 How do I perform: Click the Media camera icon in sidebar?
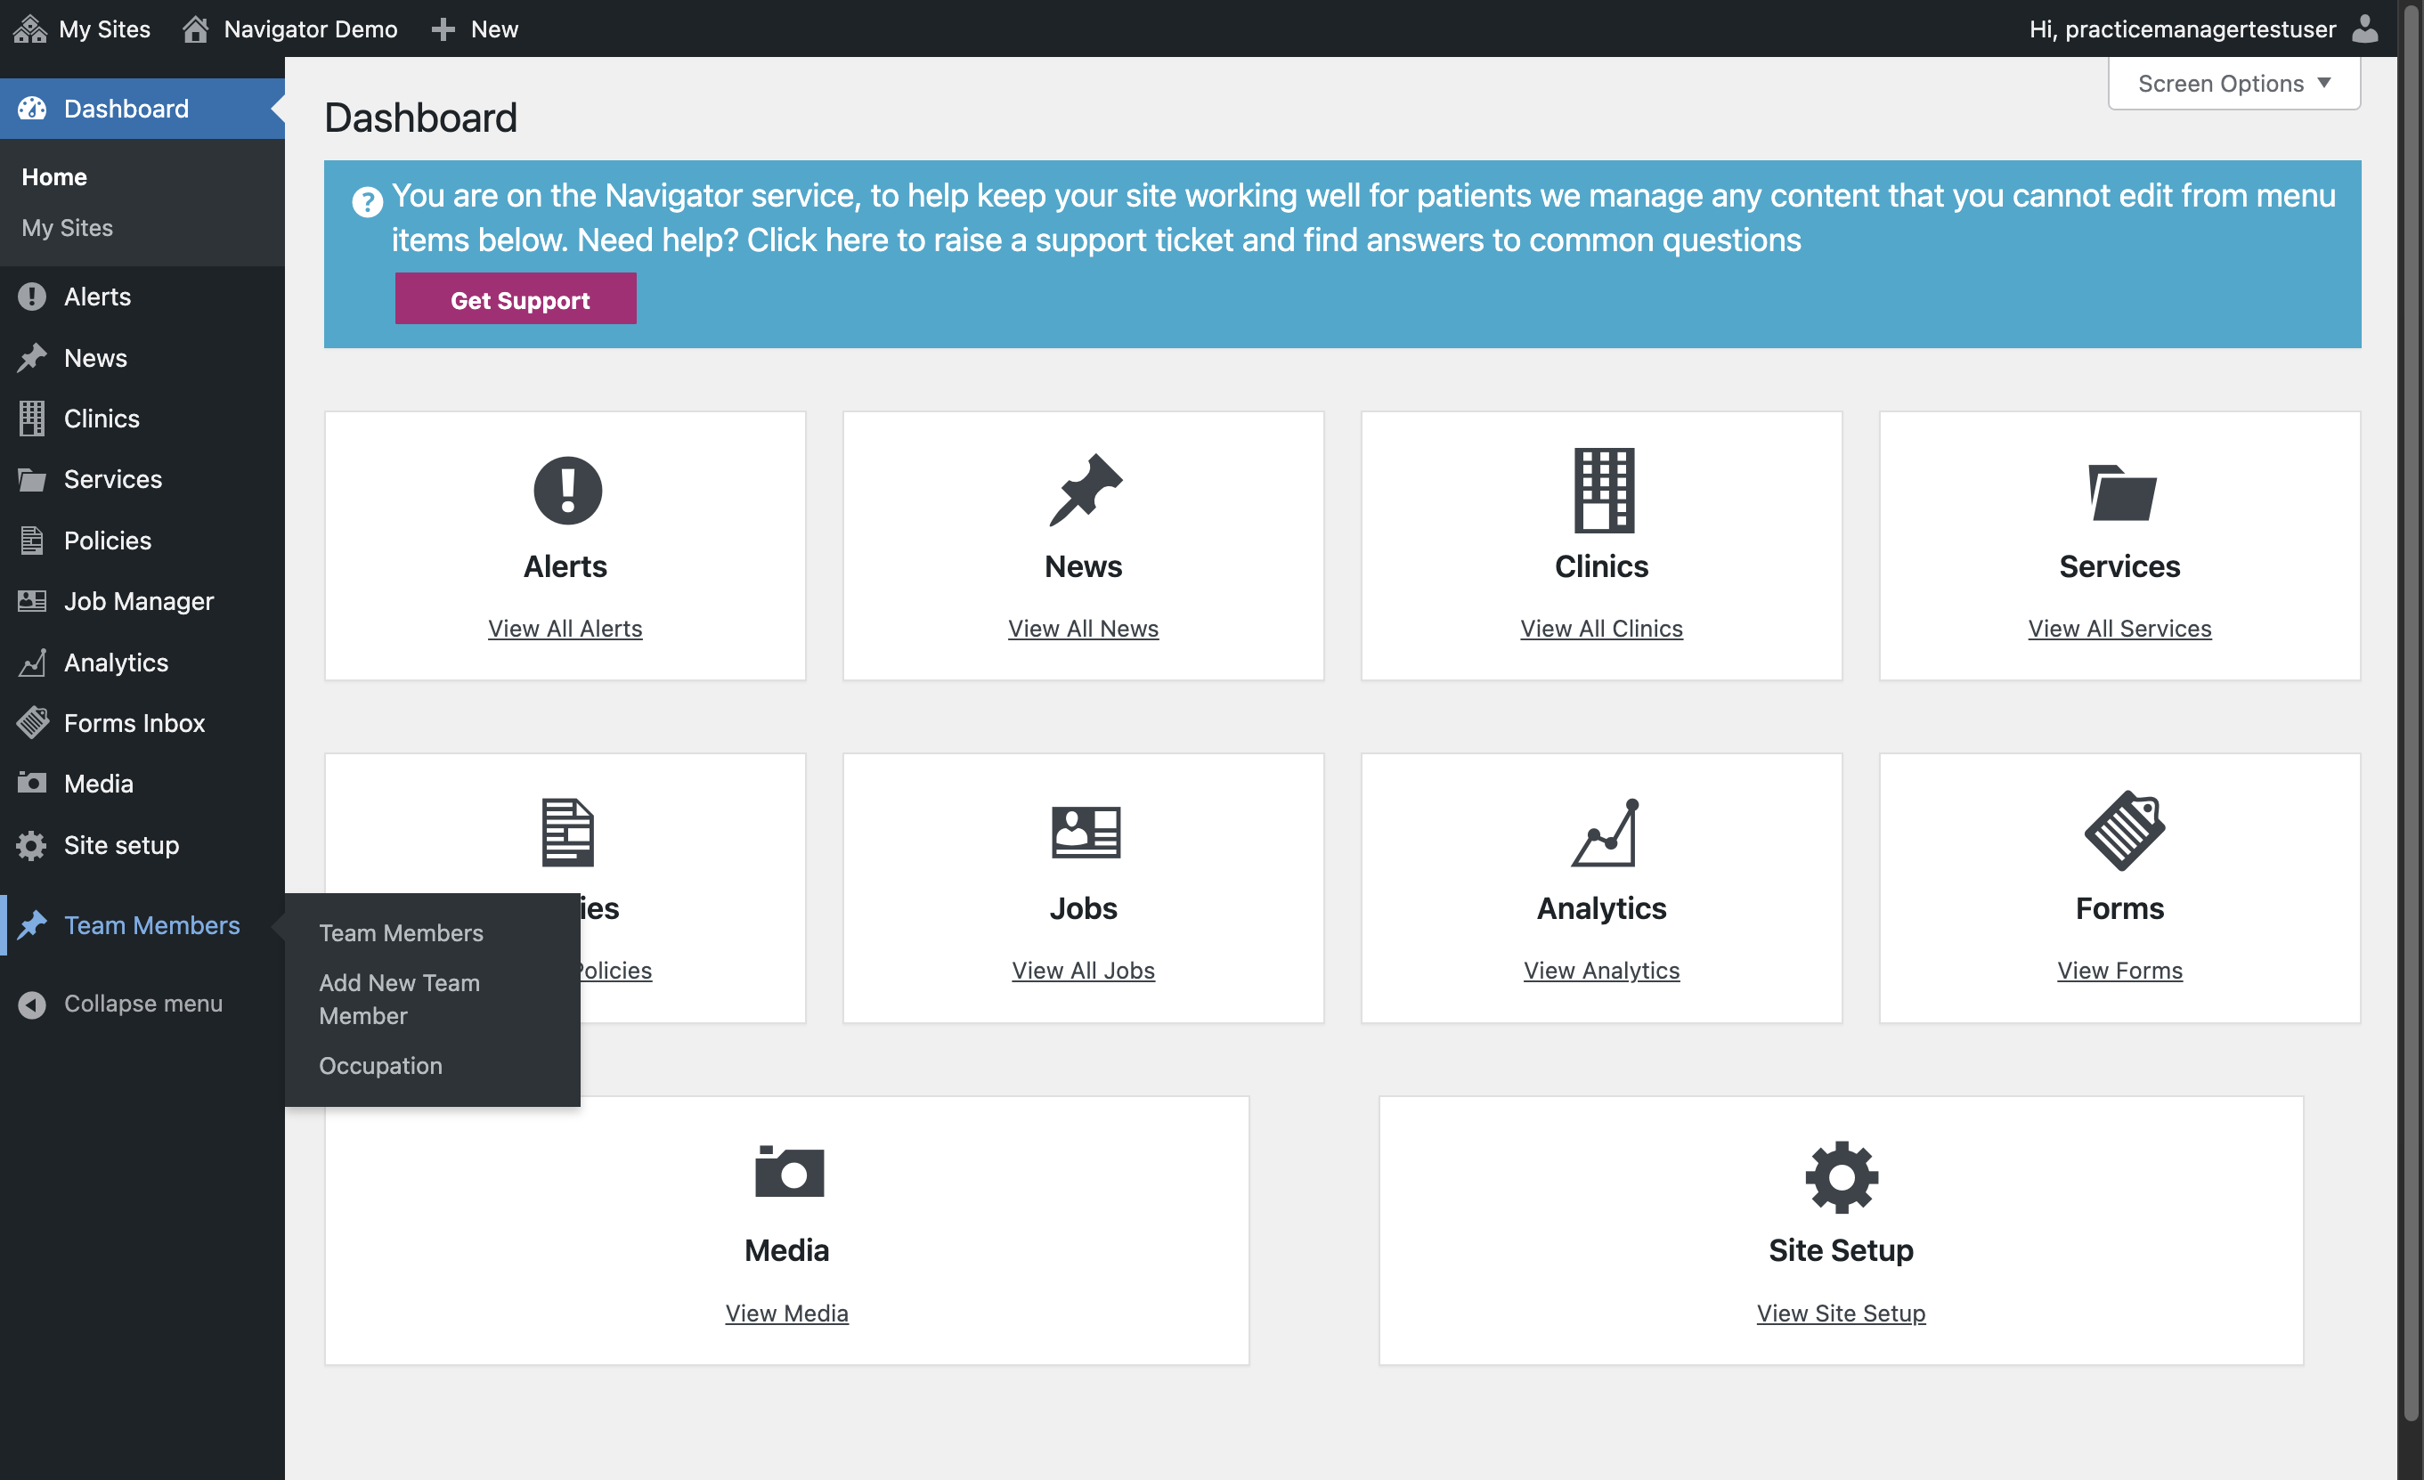[31, 784]
